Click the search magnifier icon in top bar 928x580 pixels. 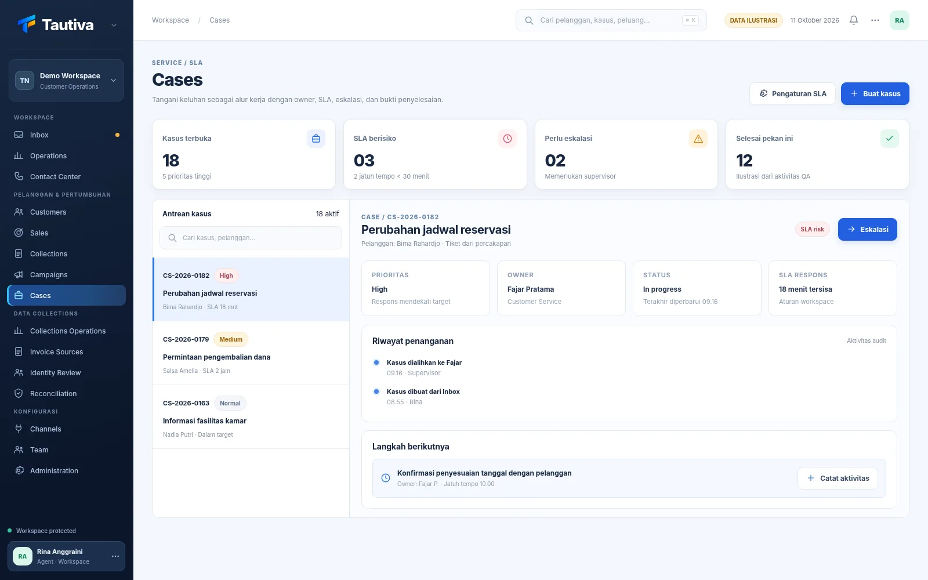tap(529, 20)
